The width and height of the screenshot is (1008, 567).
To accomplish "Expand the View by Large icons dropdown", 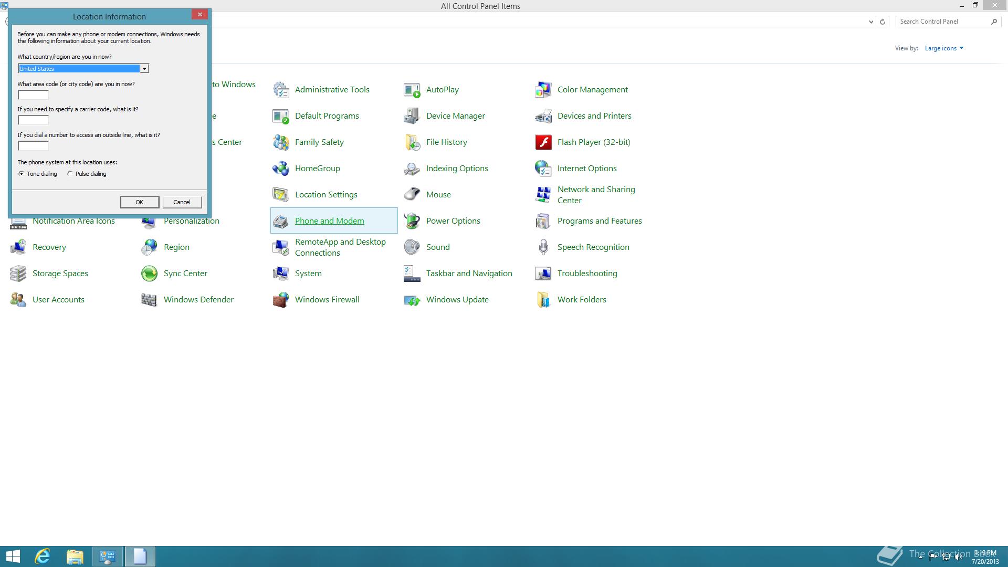I will click(x=944, y=48).
